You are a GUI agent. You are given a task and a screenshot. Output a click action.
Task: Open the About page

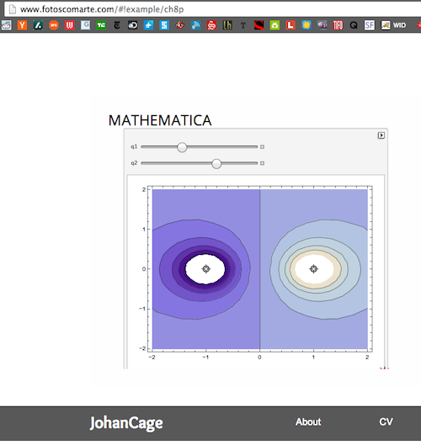click(x=308, y=421)
